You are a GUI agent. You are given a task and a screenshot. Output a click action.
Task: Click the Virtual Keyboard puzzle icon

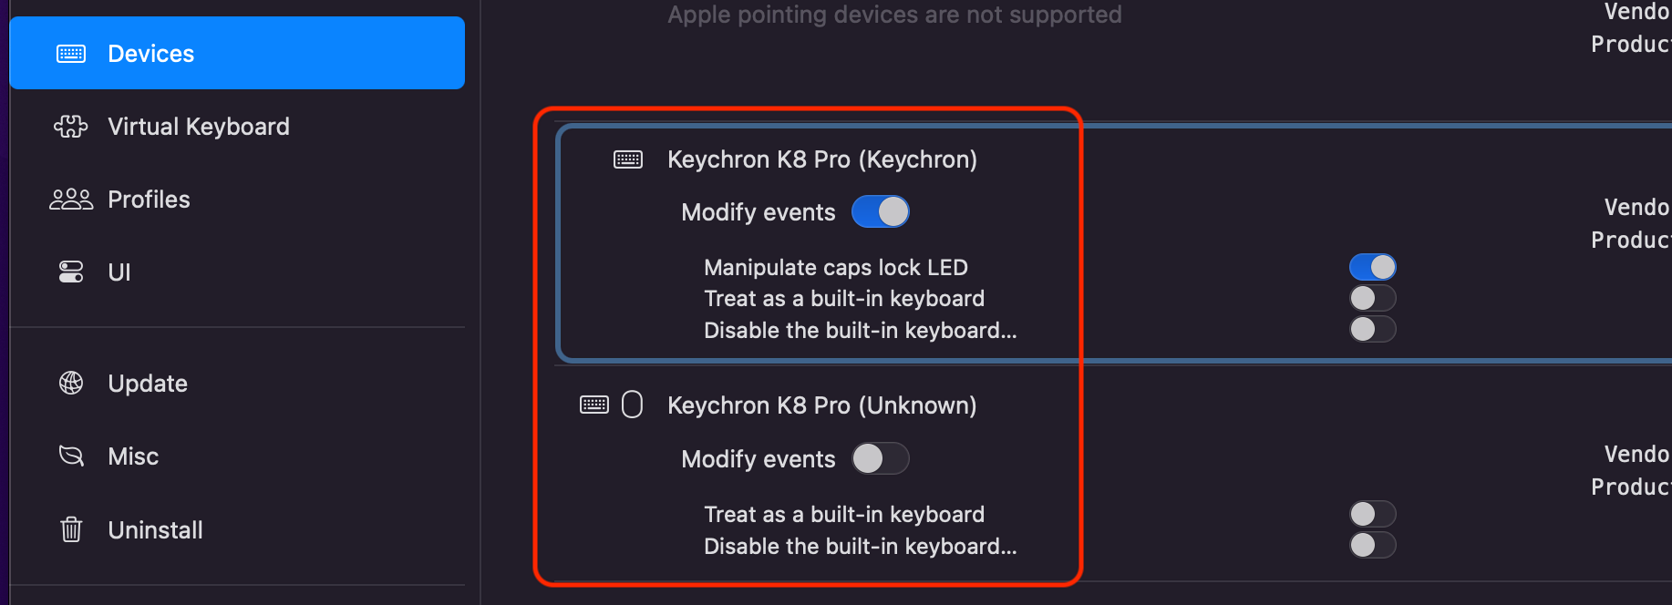pyautogui.click(x=71, y=127)
